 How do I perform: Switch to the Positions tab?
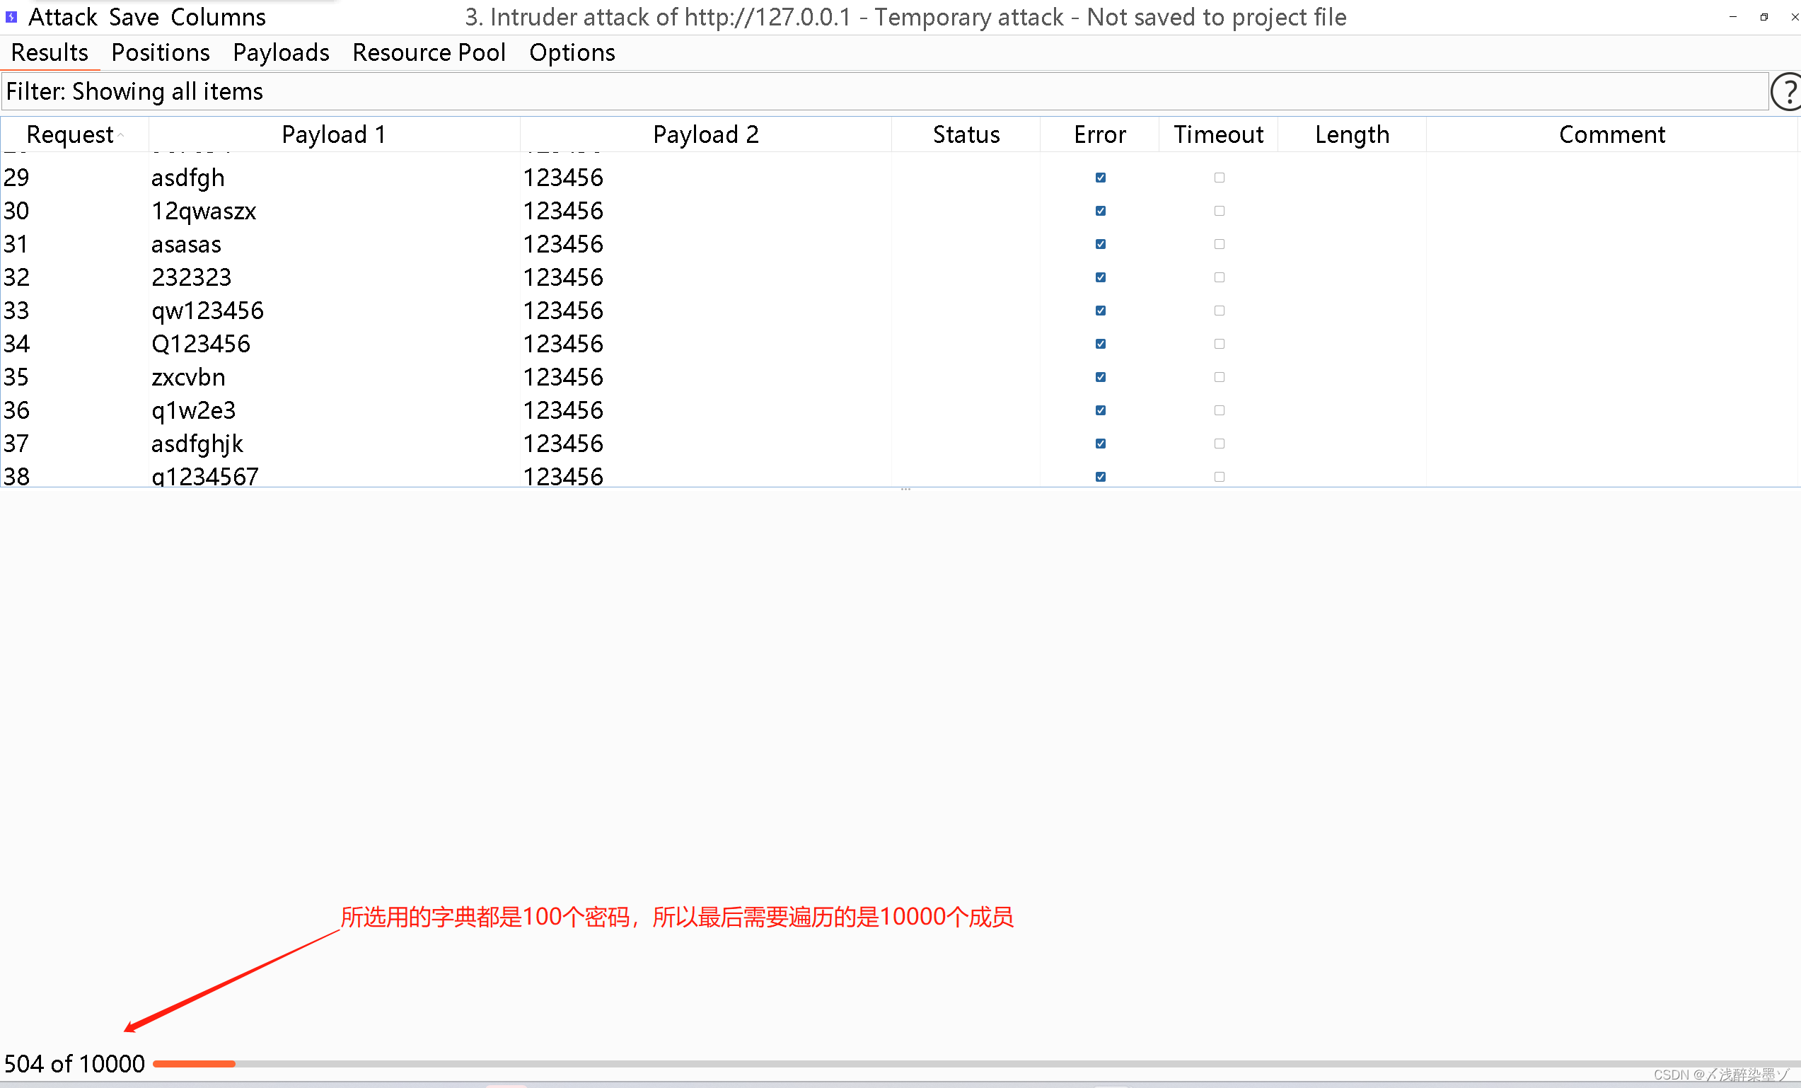click(x=160, y=52)
